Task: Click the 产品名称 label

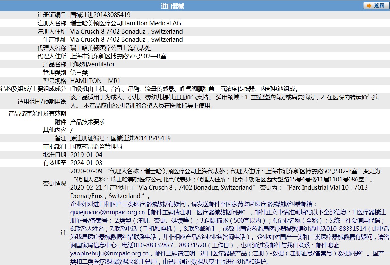Action: [x=55, y=64]
